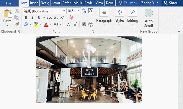Open the font name dropdown
The width and height of the screenshot is (183, 109).
64,11
